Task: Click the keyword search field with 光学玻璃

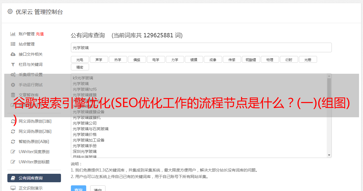Action: tap(201, 47)
